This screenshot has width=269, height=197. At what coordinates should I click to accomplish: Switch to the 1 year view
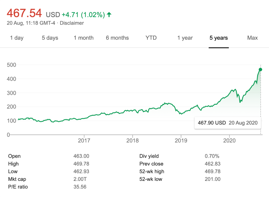click(x=185, y=38)
